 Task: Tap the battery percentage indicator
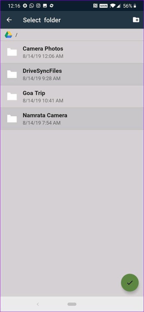(x=128, y=6)
